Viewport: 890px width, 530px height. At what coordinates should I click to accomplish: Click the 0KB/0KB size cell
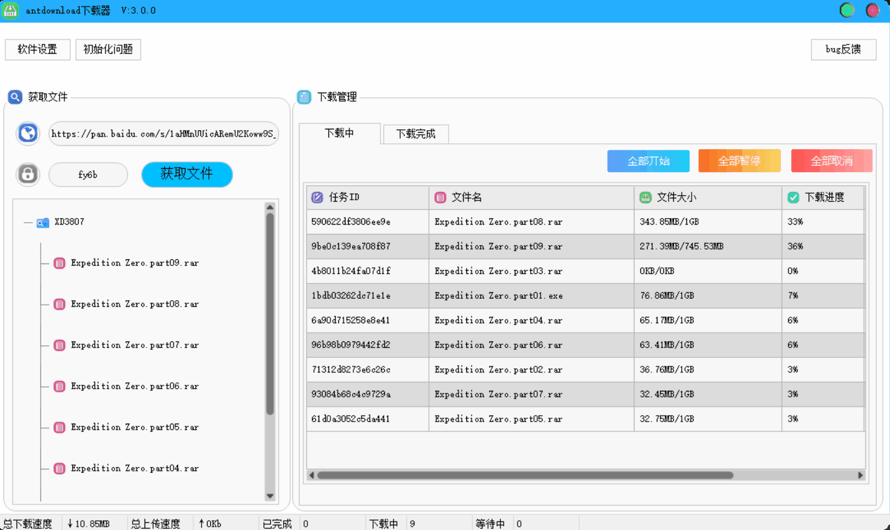708,271
